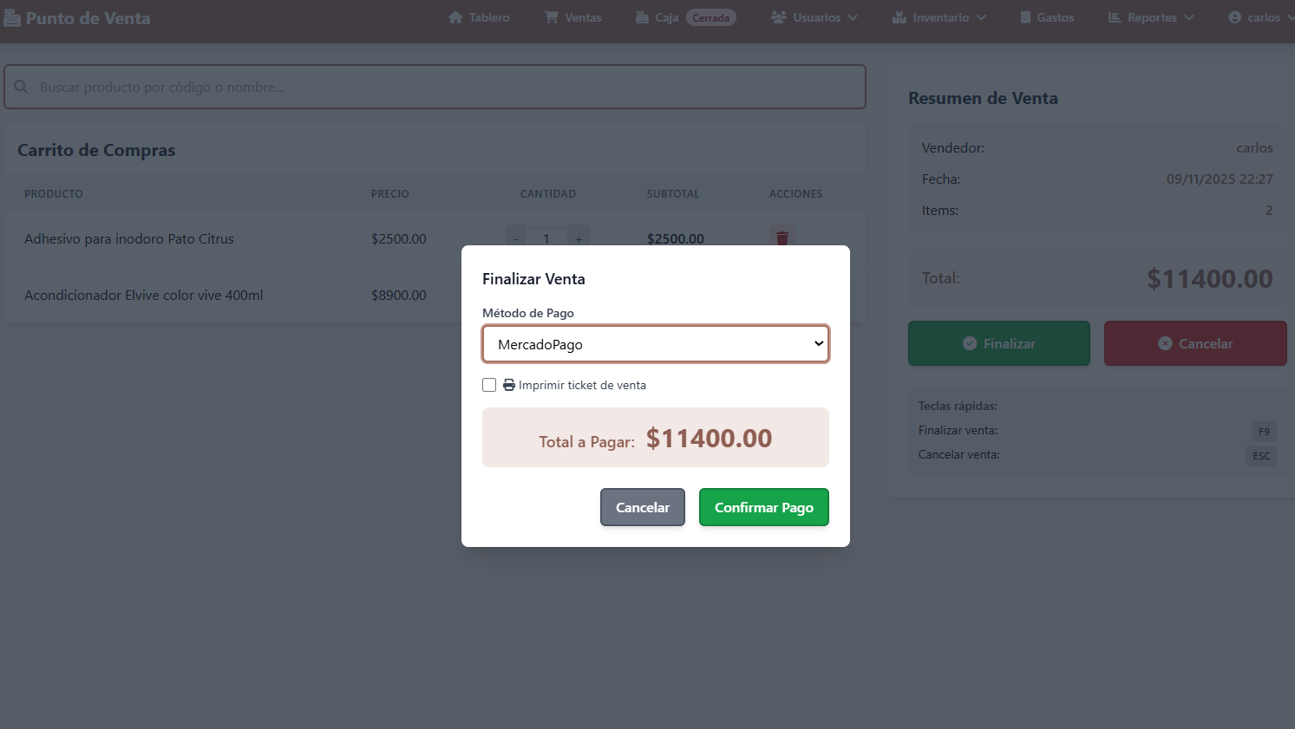Click the Tablero home icon
The width and height of the screenshot is (1295, 729).
(x=455, y=17)
